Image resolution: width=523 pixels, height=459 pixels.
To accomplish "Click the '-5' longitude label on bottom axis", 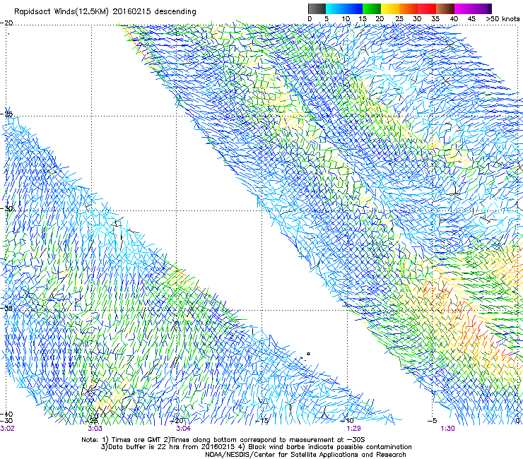I will click(432, 421).
